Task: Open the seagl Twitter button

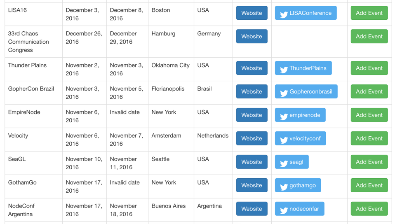Action: pyautogui.click(x=292, y=161)
